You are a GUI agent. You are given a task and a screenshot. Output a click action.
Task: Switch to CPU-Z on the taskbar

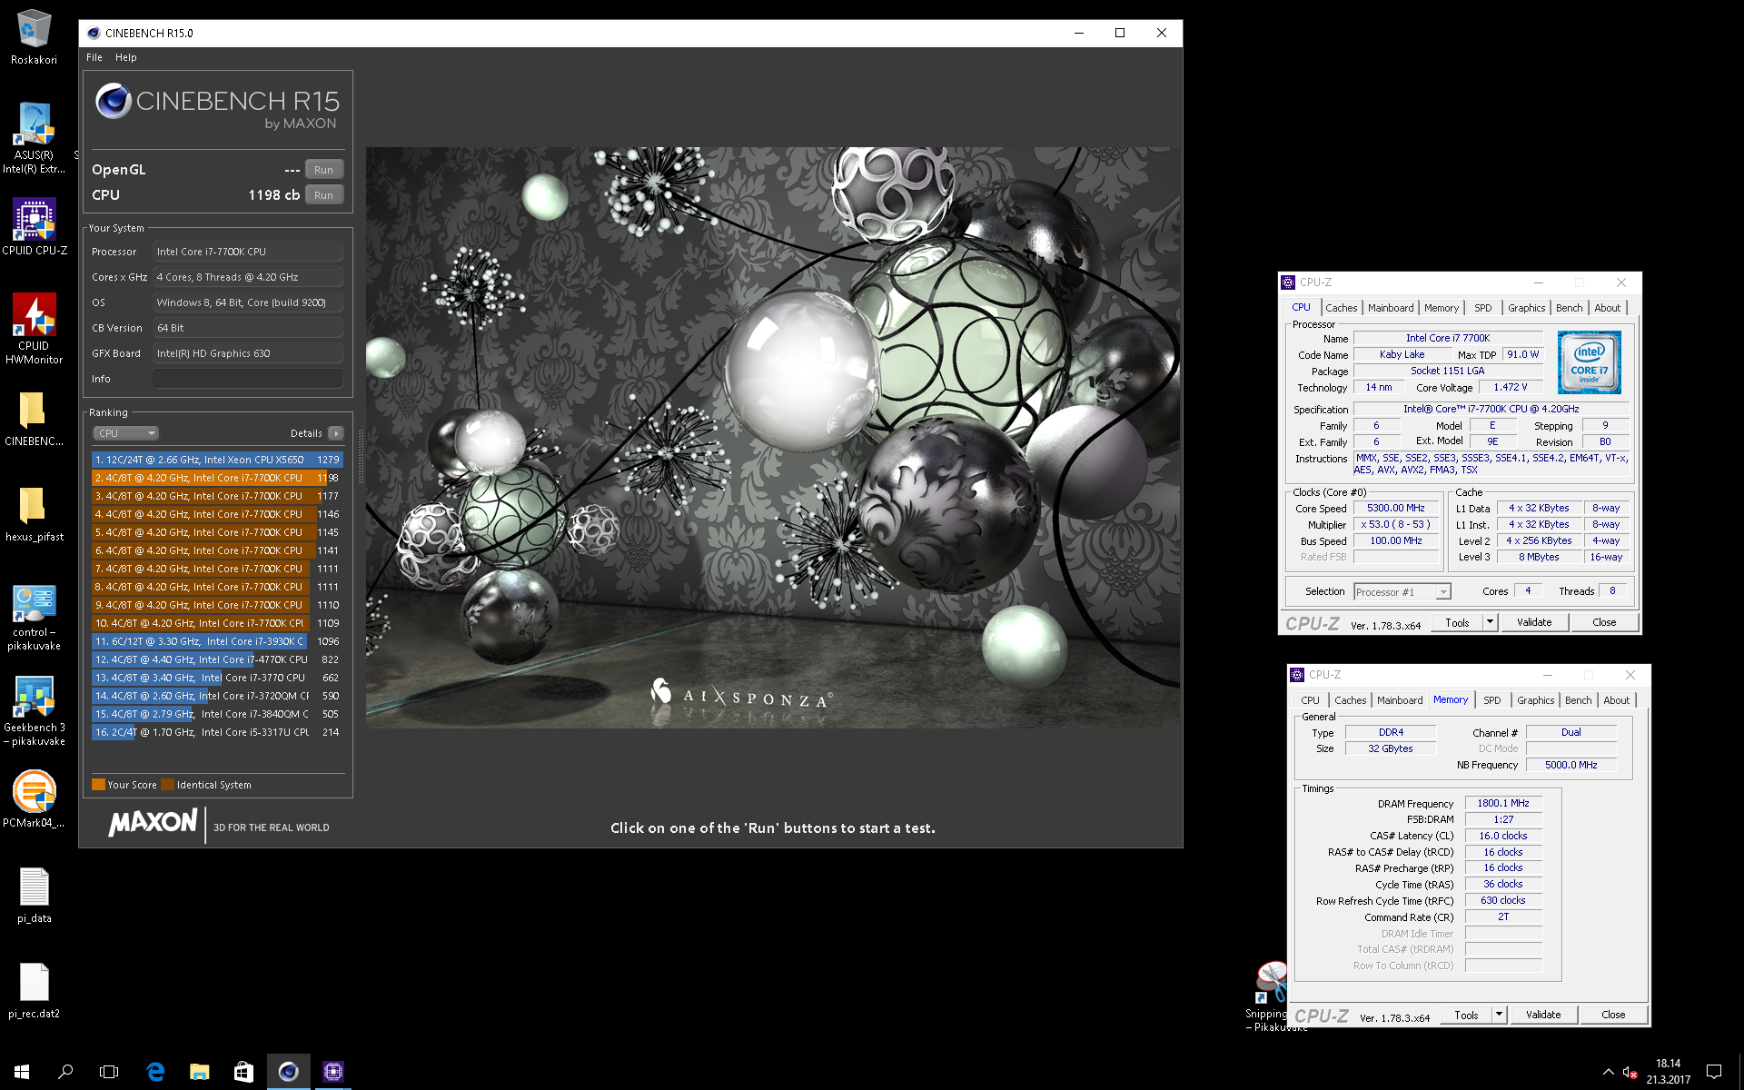point(332,1072)
